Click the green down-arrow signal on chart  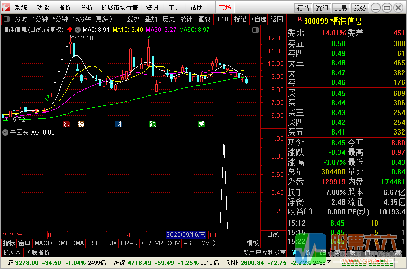48,98
